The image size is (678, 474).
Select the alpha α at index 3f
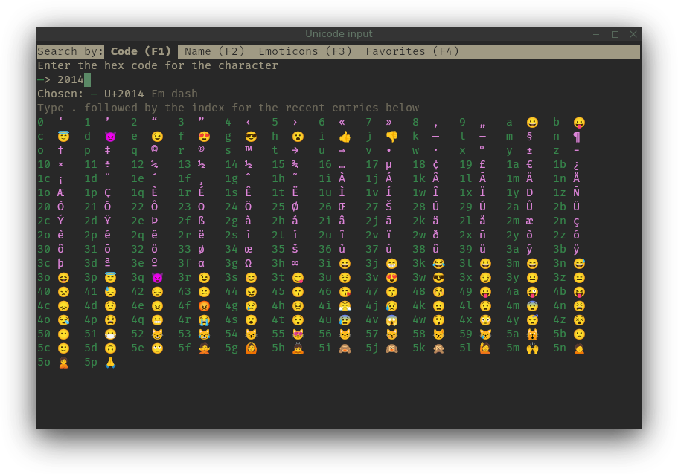coord(201,264)
